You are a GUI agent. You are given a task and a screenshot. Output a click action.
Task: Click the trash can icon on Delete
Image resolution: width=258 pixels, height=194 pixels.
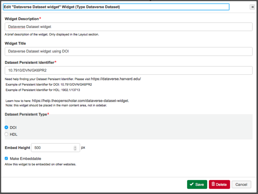(x=213, y=185)
